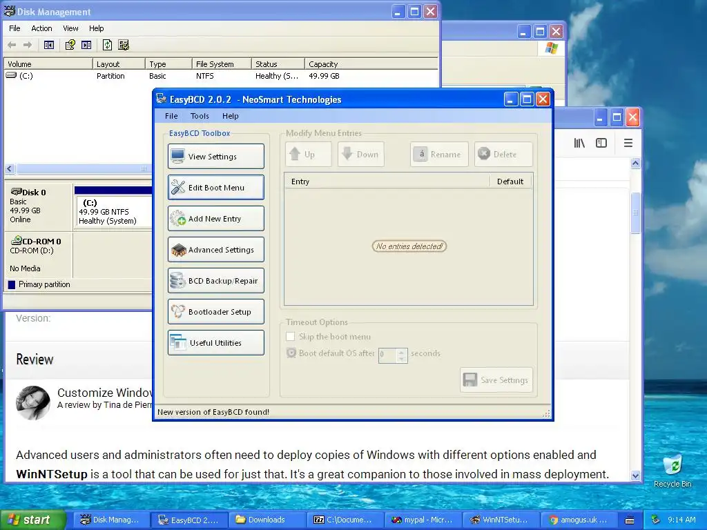This screenshot has height=530, width=707.
Task: Click the Save Settings floppy button
Action: 496,380
